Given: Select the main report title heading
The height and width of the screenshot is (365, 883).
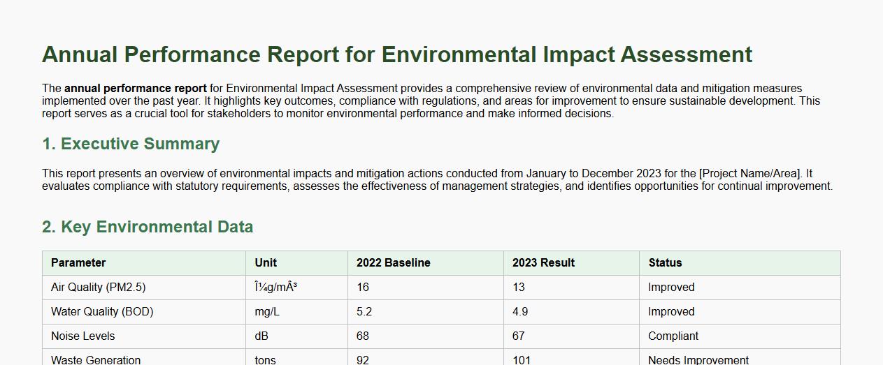Looking at the screenshot, I should 397,54.
